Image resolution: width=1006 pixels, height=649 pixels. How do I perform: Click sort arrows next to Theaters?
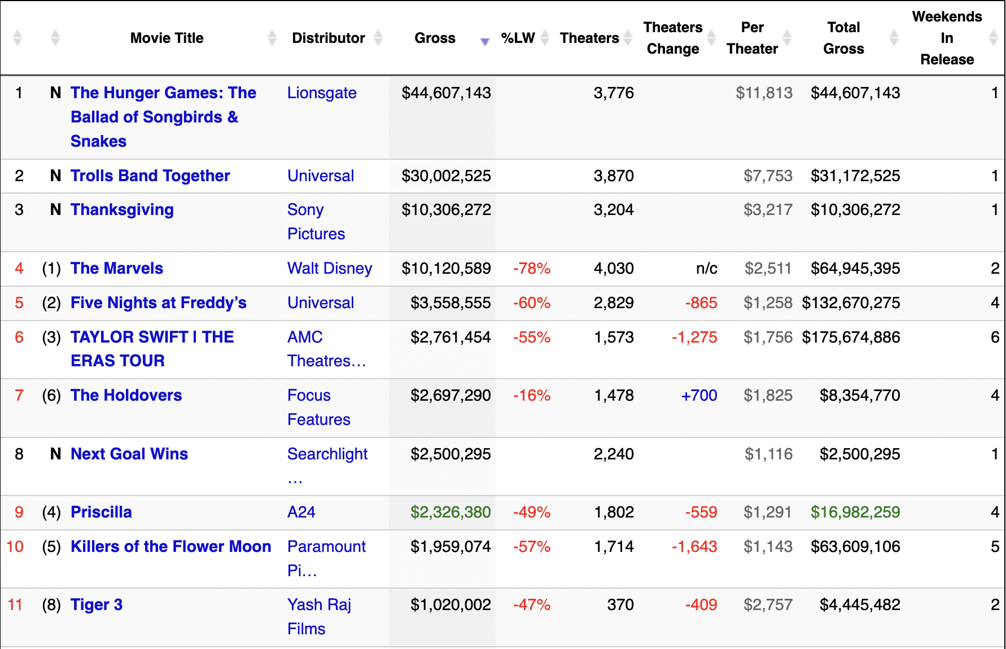[627, 38]
